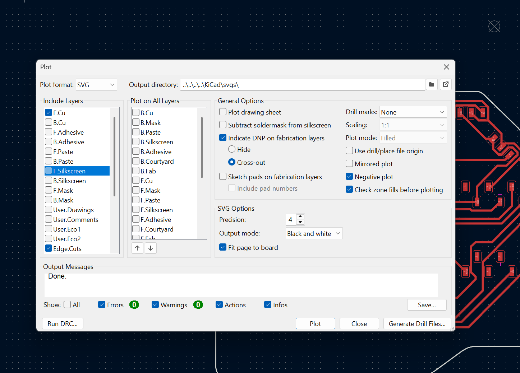Check B.Mask in Plot on All Layers
This screenshot has width=520, height=373.
[x=136, y=122]
